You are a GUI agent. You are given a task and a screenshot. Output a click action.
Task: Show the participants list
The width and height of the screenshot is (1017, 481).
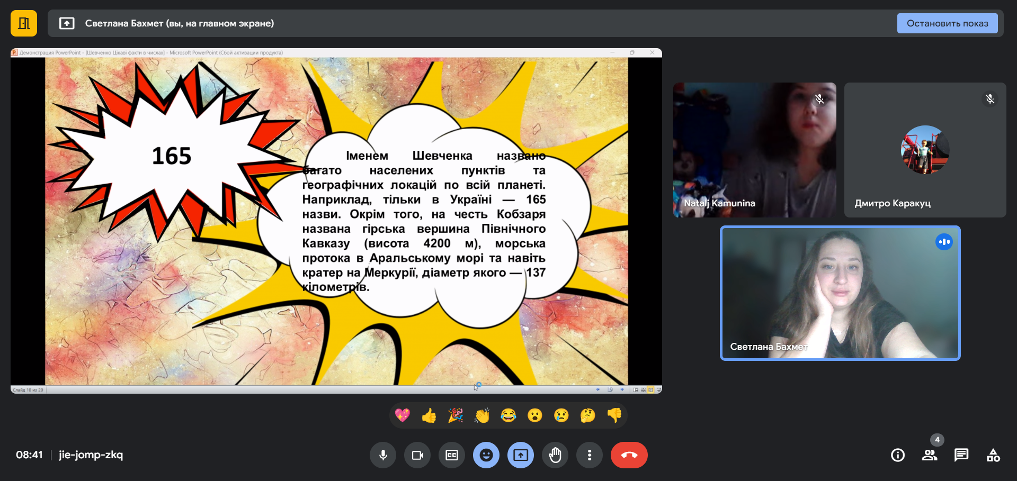click(930, 455)
